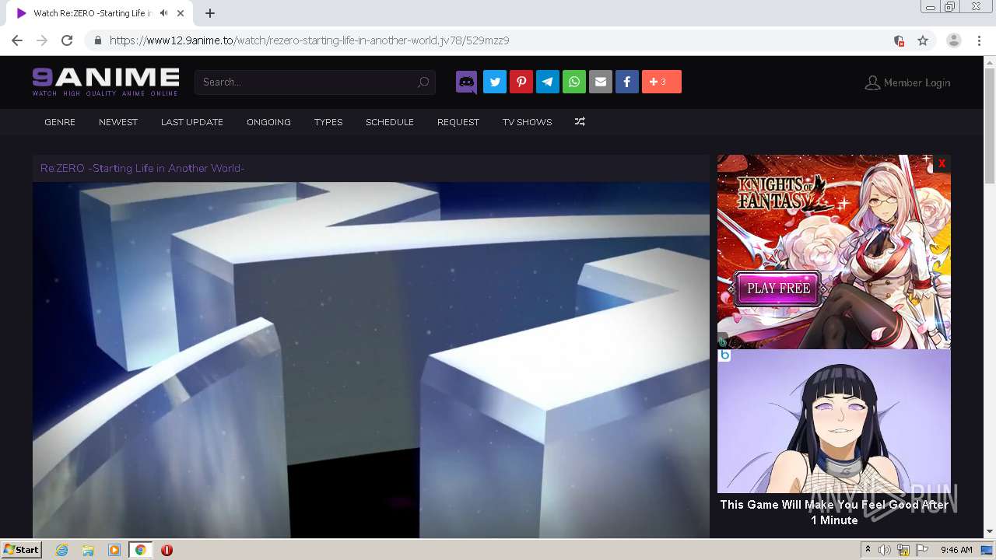Open File Explorer taskbar icon
The height and width of the screenshot is (560, 996).
[88, 550]
